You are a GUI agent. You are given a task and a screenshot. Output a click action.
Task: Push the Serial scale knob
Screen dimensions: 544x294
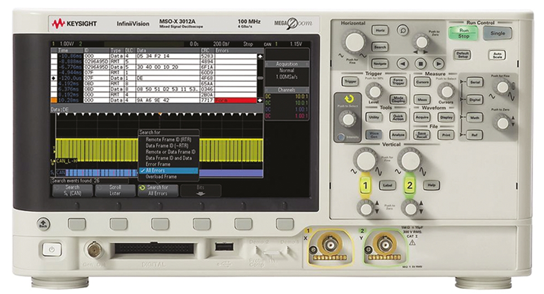point(502,87)
